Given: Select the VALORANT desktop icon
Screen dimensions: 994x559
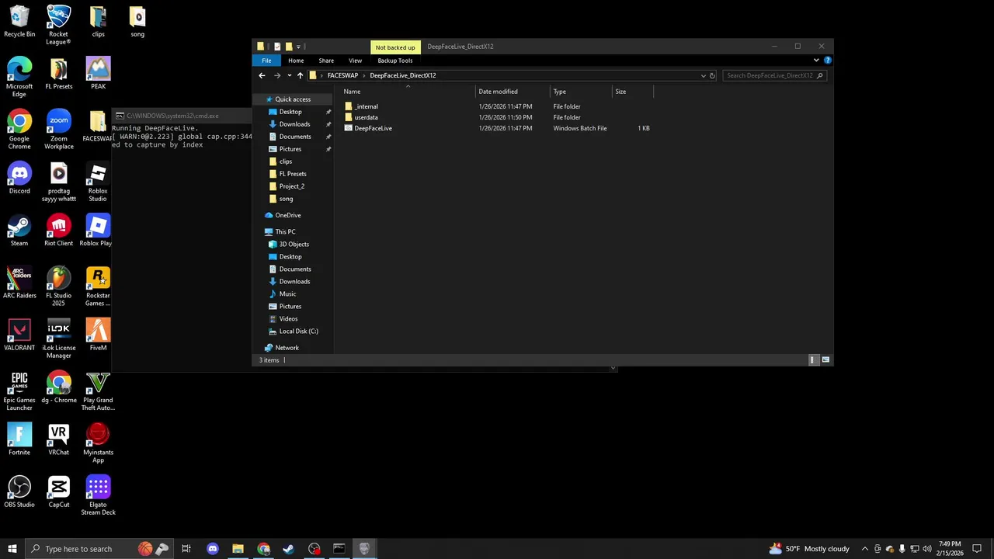Looking at the screenshot, I should point(19,335).
